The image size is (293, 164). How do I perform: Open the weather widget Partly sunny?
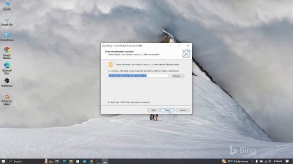tap(235, 161)
